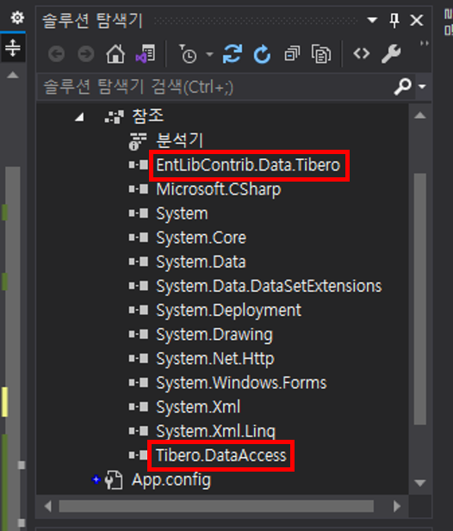Click the reference icon beside Tibero.DataAccess

[139, 455]
